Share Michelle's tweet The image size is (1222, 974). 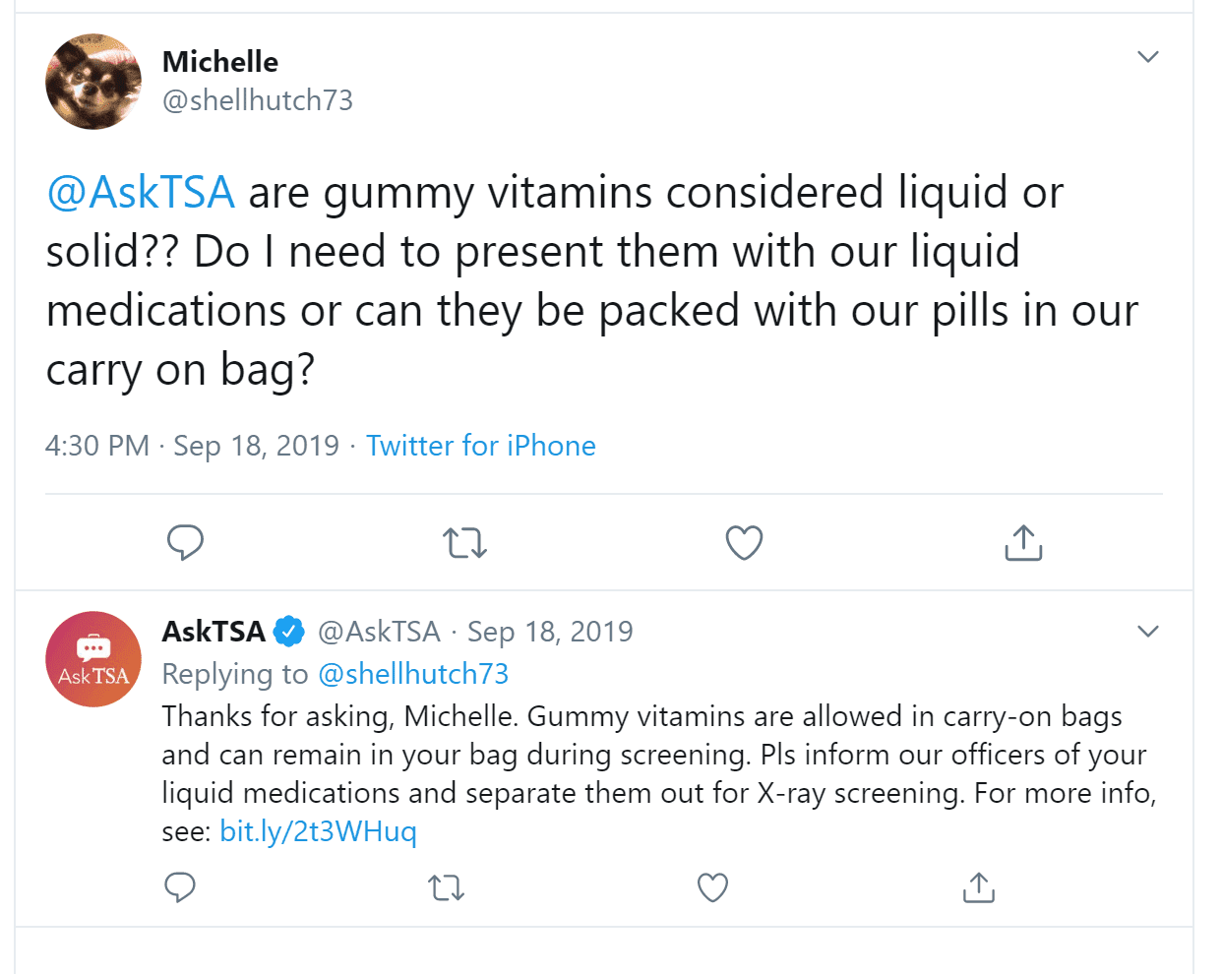[x=1023, y=542]
